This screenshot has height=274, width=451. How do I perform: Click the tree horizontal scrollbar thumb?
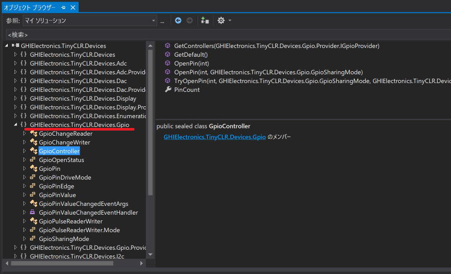[62, 263]
